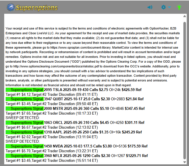Screen dimensions: 189x166
Task: Expand the dropdown arrow beside the gear
Action: [169, 8]
